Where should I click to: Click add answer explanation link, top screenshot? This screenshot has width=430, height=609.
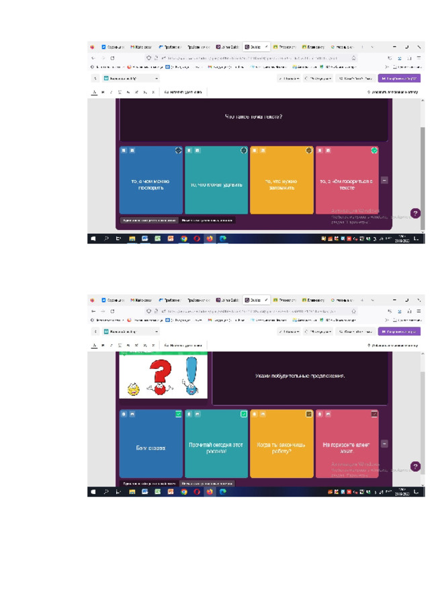point(393,92)
